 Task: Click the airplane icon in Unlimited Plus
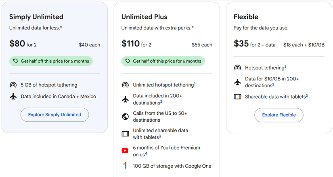125,99
